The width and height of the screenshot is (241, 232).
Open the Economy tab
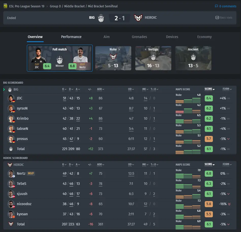tap(205, 37)
